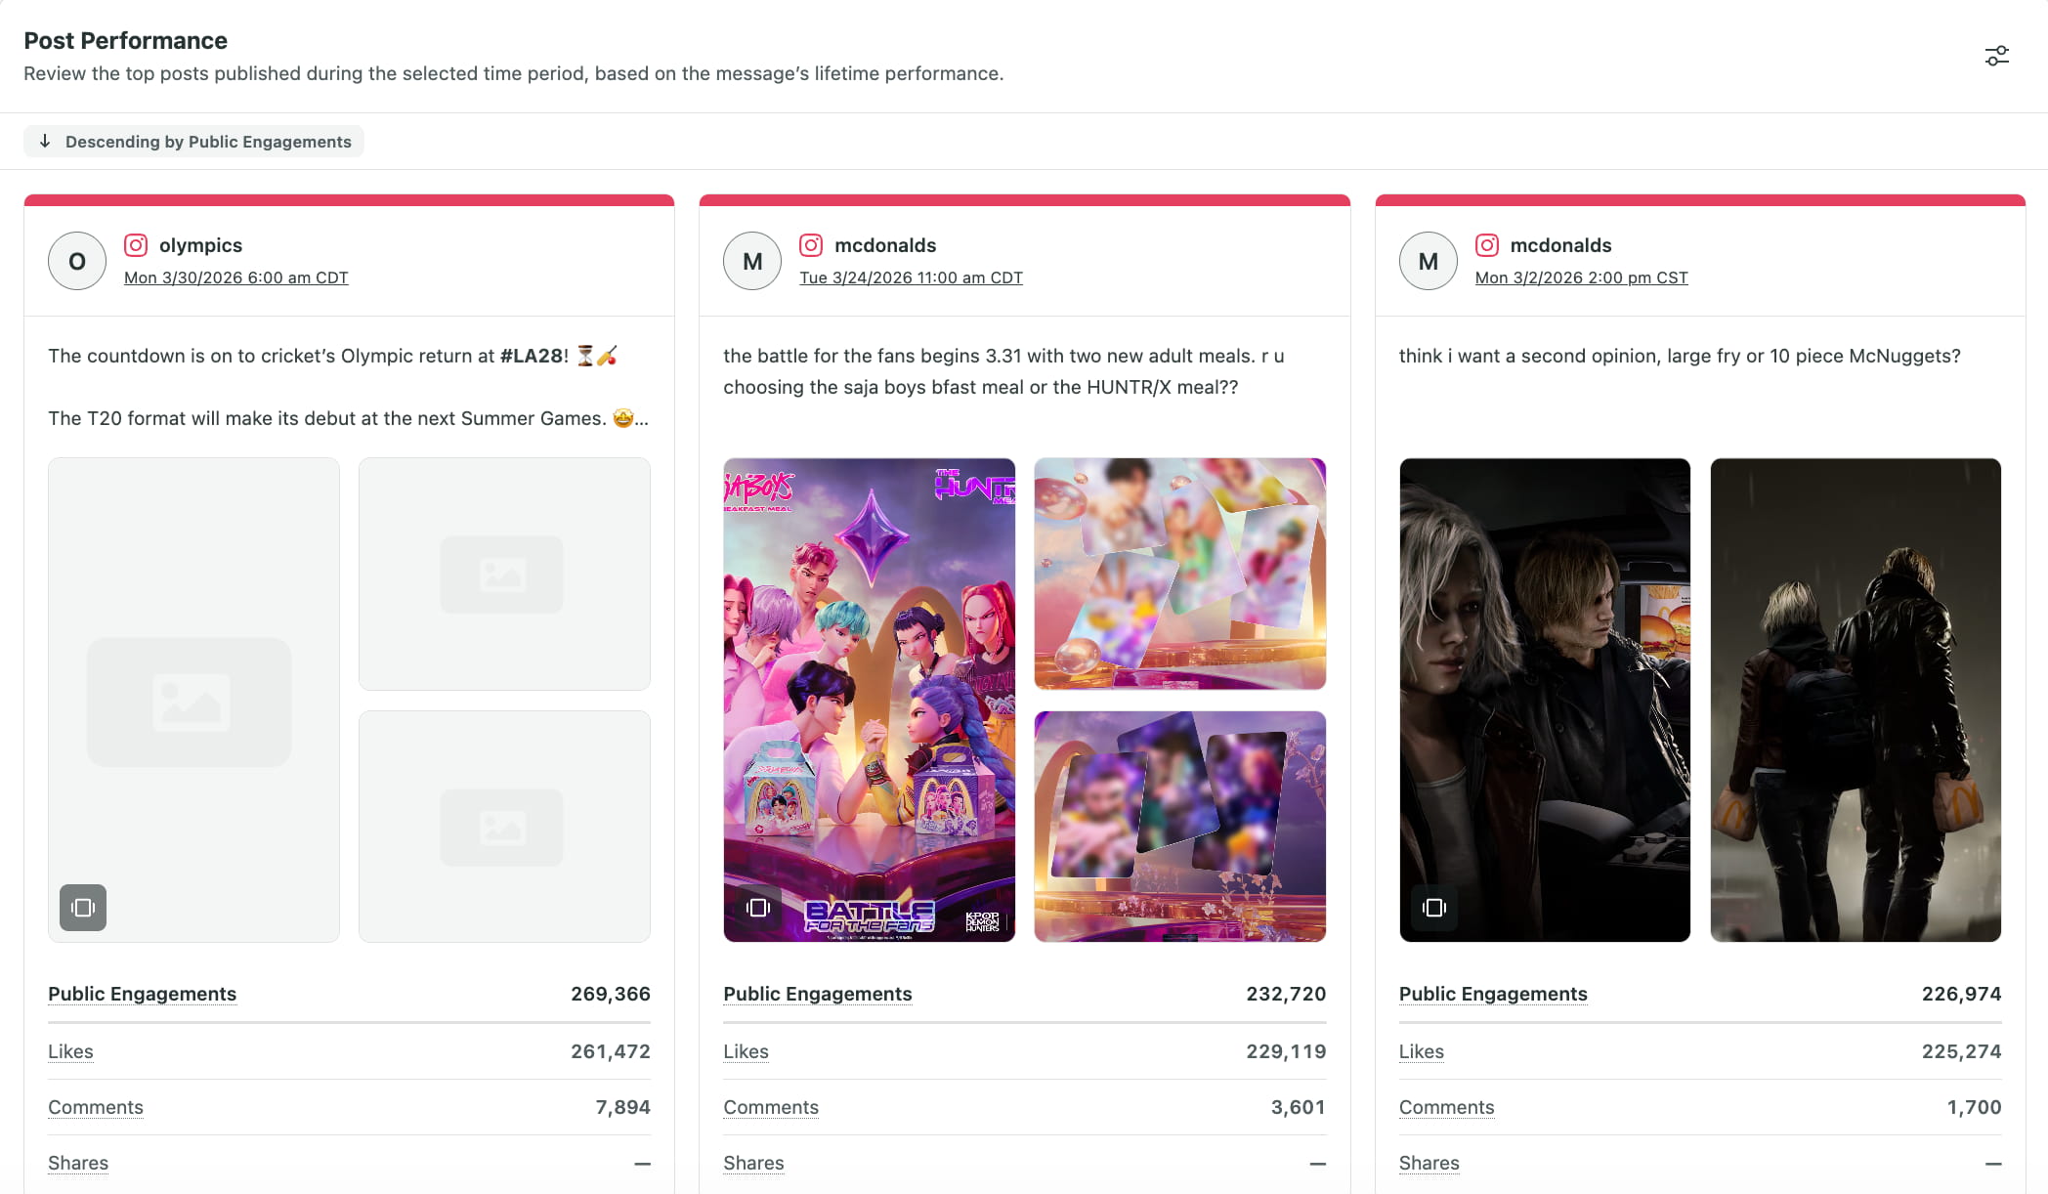This screenshot has width=2048, height=1194.
Task: Click the carousel indicator on the McNuggets post media
Action: click(1434, 907)
